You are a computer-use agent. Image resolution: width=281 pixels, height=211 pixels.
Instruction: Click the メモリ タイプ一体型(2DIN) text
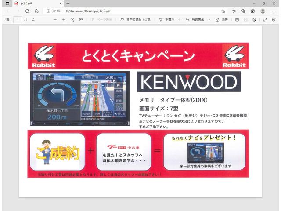173,100
